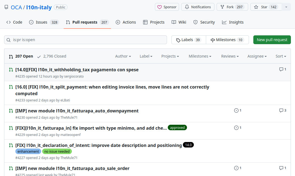295x176 pixels.
Task: Open the Projects filter dropdown
Action: click(170, 56)
